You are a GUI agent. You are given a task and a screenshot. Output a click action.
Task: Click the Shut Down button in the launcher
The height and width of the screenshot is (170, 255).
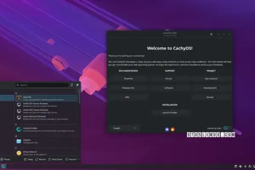[x=55, y=159]
